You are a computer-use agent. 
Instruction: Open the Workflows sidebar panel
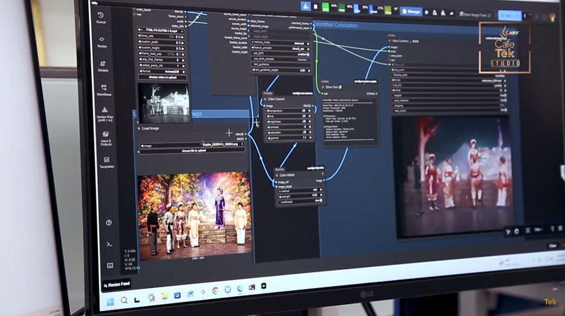pyautogui.click(x=104, y=90)
